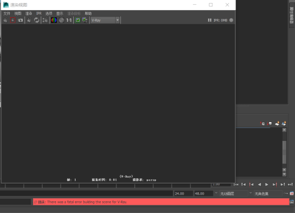The height and width of the screenshot is (213, 295).
Task: Expand the 无动画层 animation layer dropdown
Action: (x=234, y=194)
